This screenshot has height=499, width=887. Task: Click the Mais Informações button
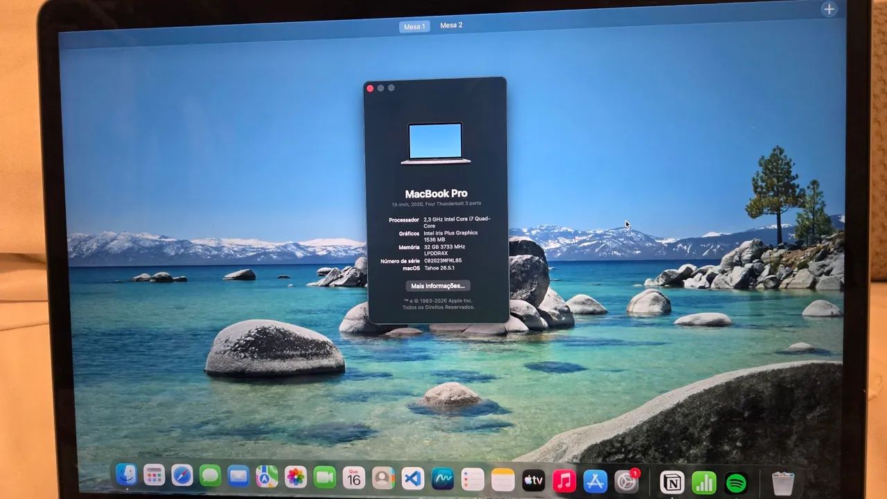point(438,286)
